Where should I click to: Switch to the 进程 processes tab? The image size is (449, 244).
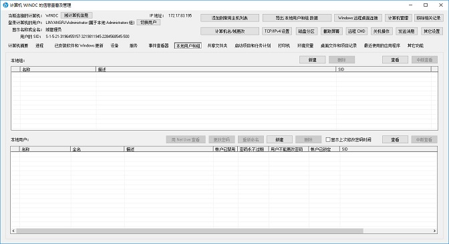point(39,46)
